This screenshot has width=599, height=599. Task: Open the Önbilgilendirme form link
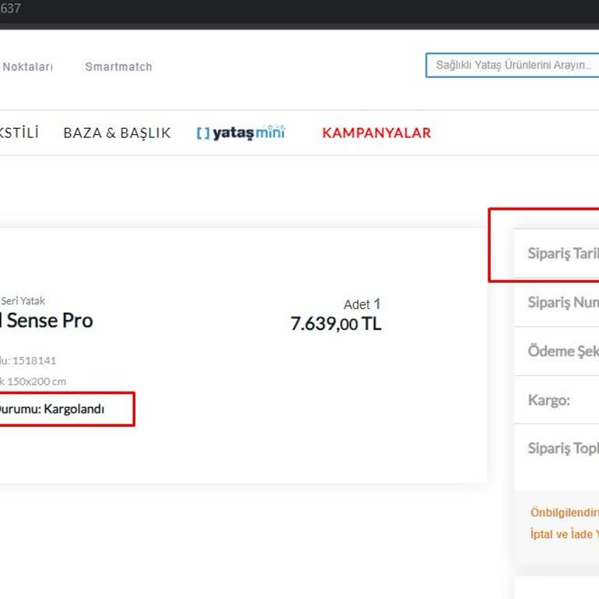[565, 512]
